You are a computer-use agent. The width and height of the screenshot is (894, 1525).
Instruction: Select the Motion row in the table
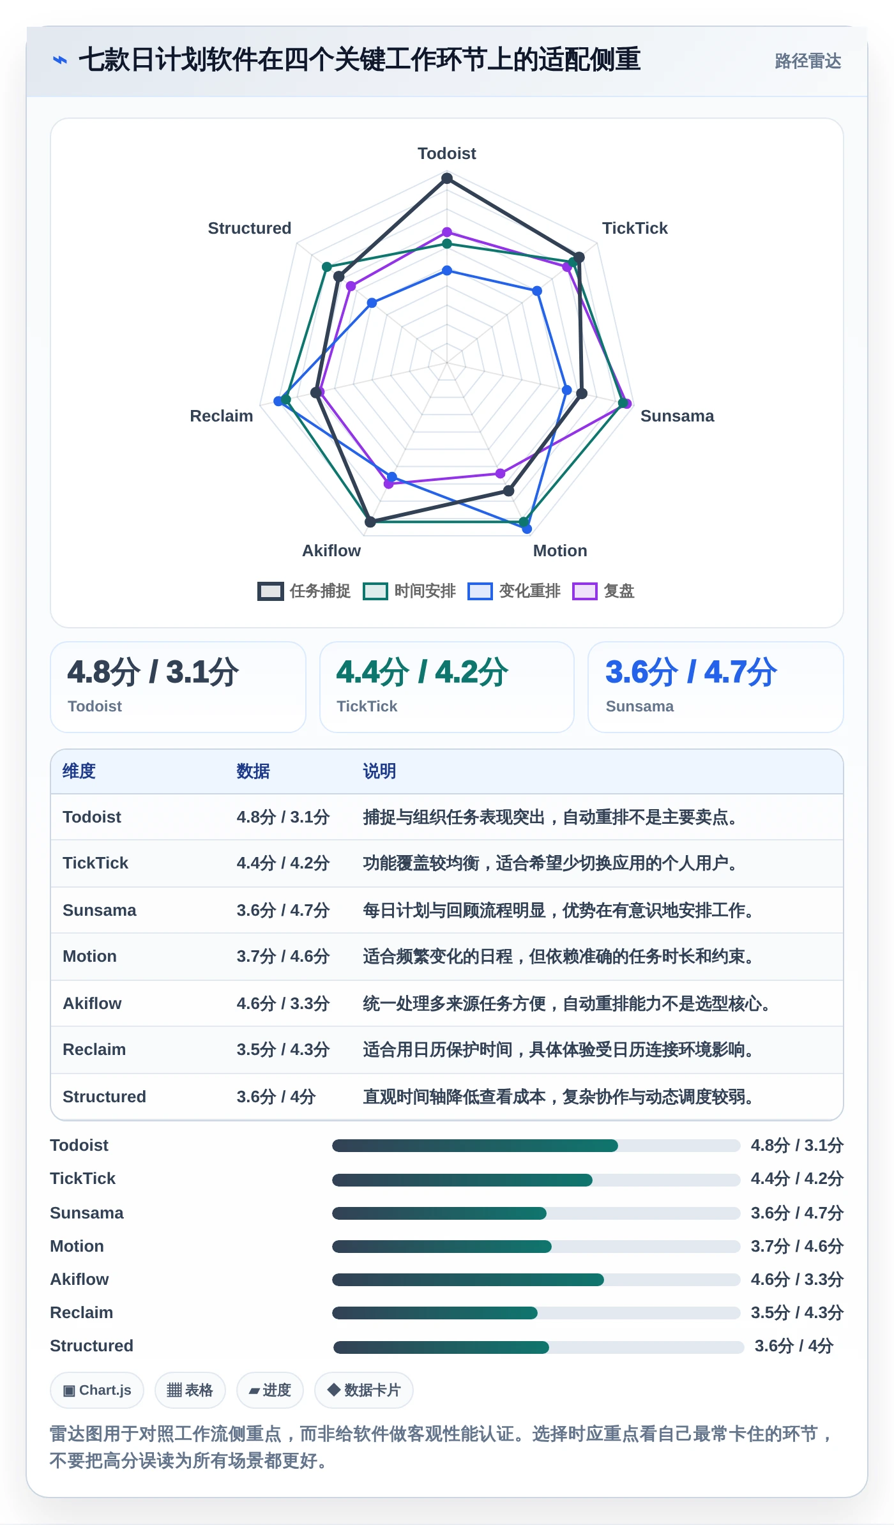[x=447, y=957]
